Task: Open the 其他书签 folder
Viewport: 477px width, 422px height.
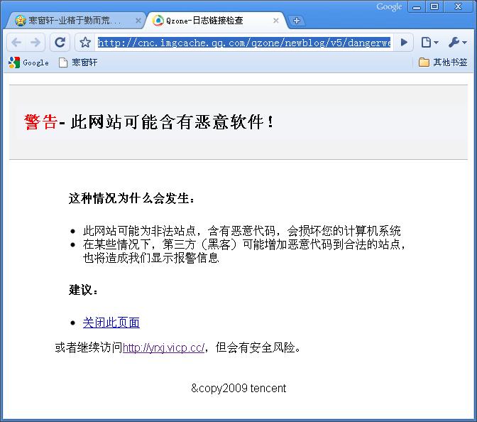Action: 443,63
